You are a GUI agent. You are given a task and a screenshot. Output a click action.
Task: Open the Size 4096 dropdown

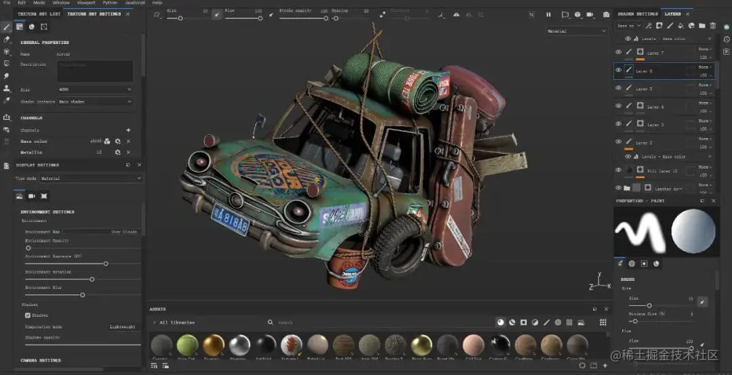95,89
